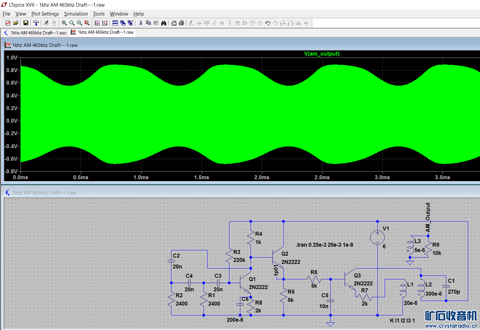The width and height of the screenshot is (480, 330).
Task: Click the V(am_output) trace label
Action: point(322,54)
